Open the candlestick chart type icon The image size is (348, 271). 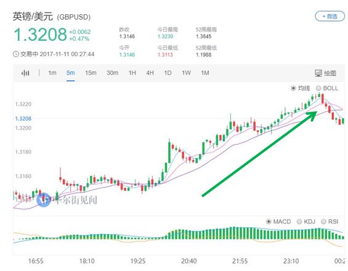pos(25,73)
